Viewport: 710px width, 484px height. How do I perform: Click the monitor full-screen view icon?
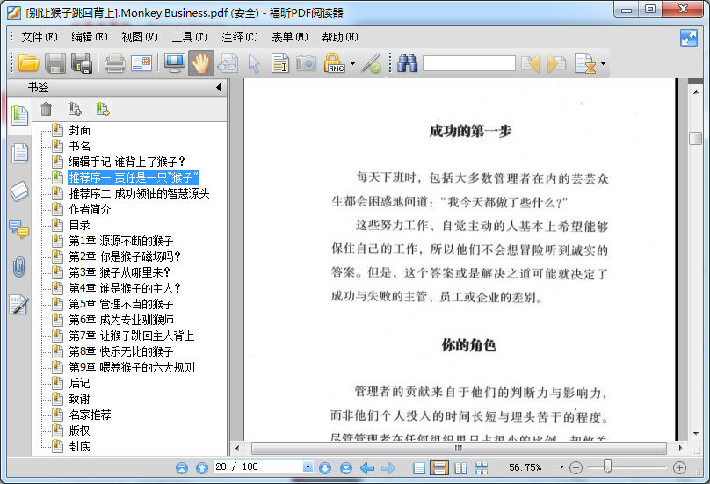pos(175,63)
